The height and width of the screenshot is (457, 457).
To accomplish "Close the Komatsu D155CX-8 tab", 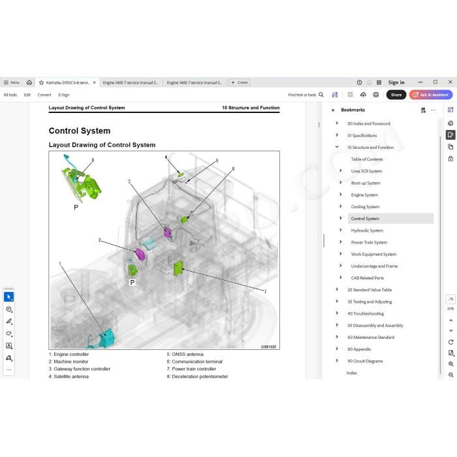I will [95, 83].
